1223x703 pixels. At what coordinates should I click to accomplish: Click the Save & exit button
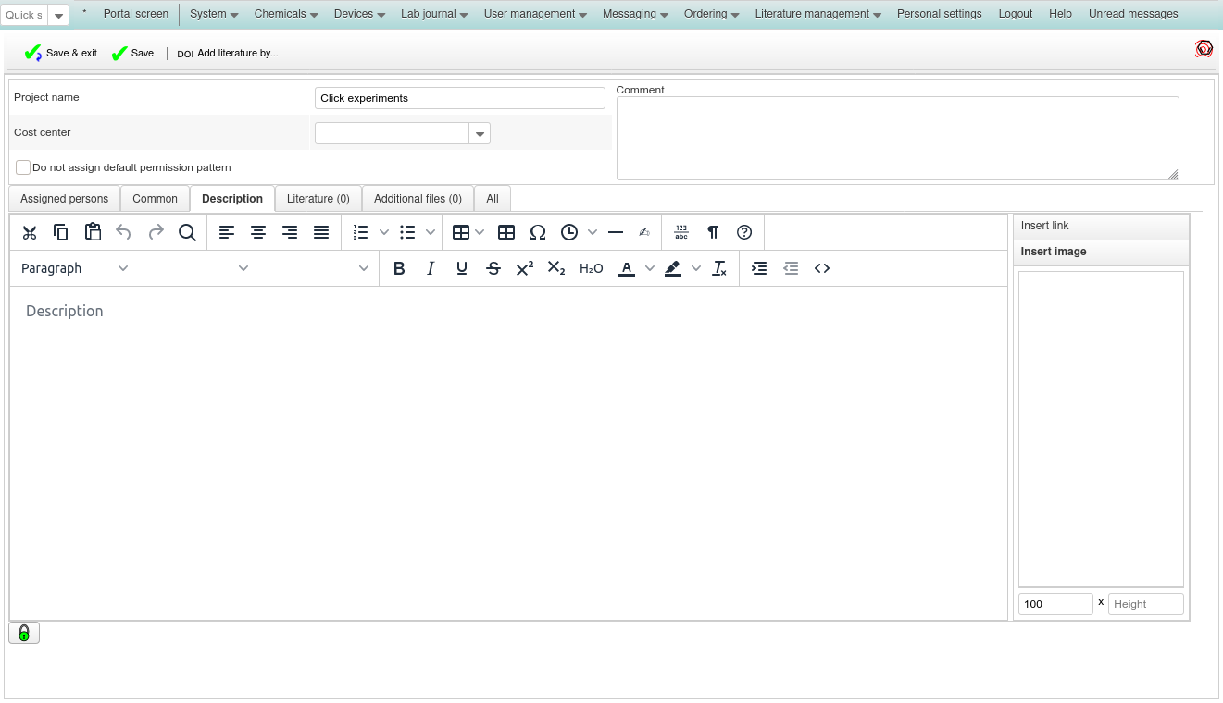(61, 54)
